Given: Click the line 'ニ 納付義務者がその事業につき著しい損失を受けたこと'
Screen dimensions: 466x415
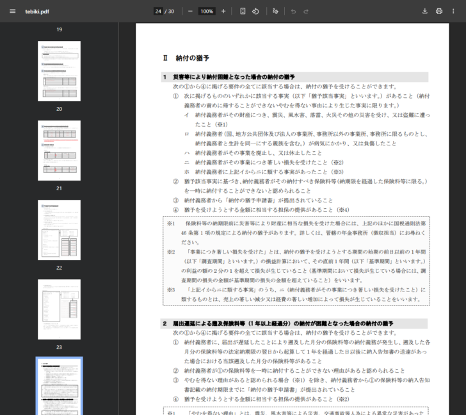Looking at the screenshot, I should [264, 162].
